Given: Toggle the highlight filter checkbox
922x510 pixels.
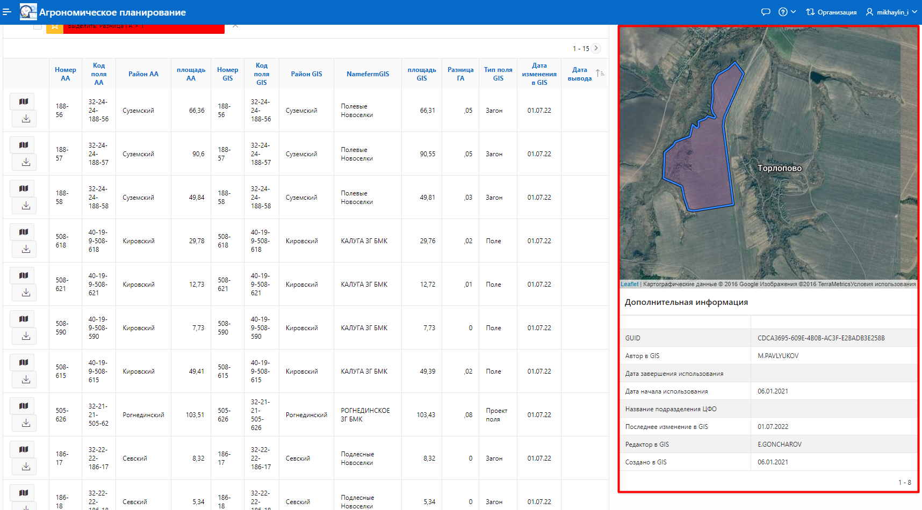Looking at the screenshot, I should 37,26.
